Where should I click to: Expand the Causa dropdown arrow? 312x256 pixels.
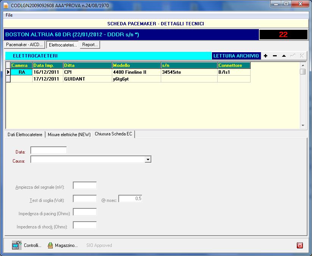pos(148,159)
